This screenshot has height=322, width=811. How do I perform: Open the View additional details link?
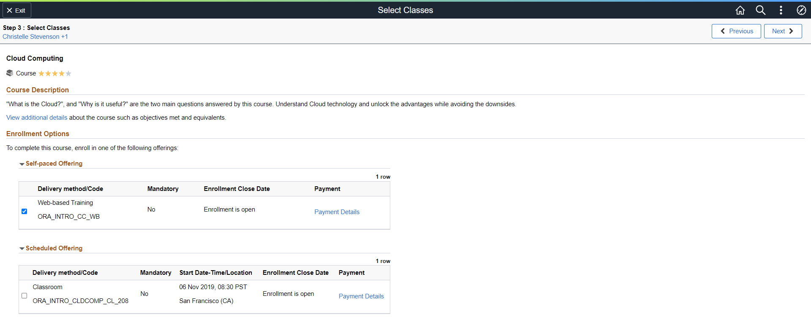(37, 118)
